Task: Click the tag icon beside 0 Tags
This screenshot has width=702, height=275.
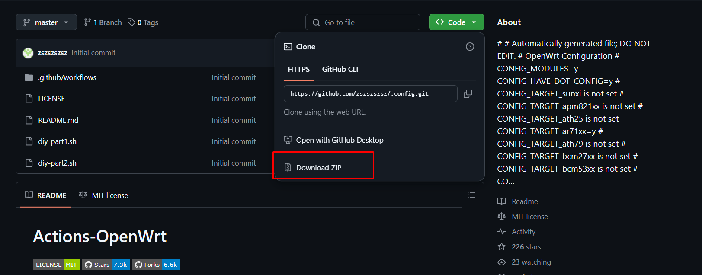Action: pyautogui.click(x=131, y=22)
